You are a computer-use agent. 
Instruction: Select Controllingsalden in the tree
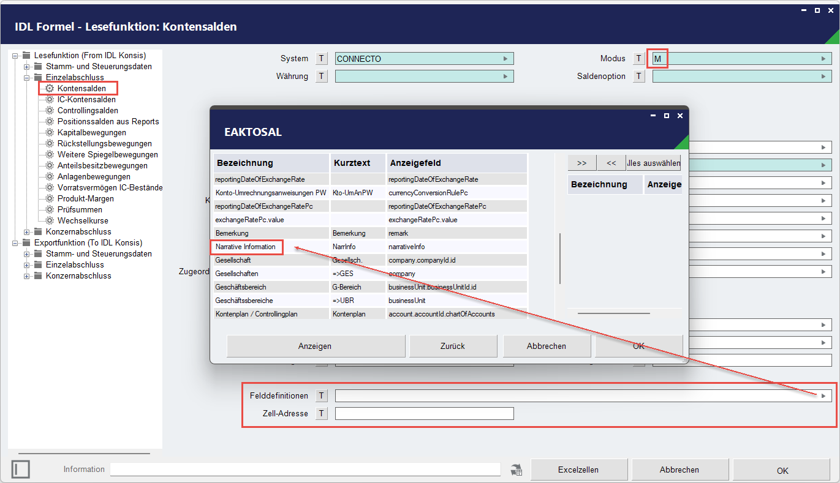(88, 111)
